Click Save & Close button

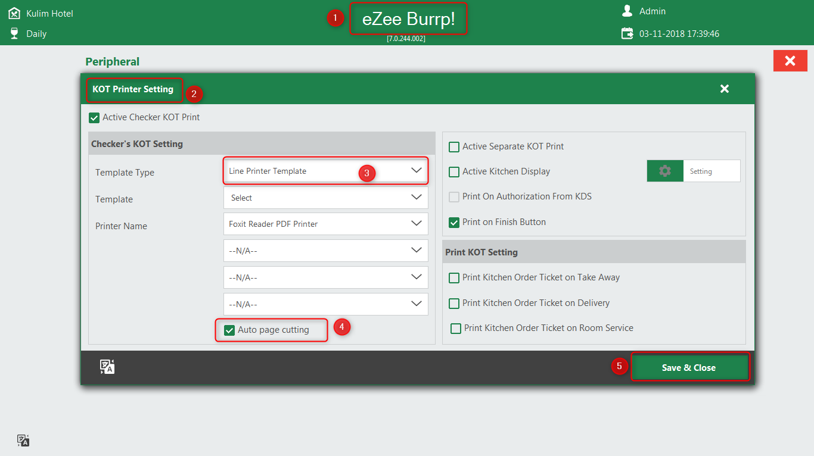coord(689,367)
